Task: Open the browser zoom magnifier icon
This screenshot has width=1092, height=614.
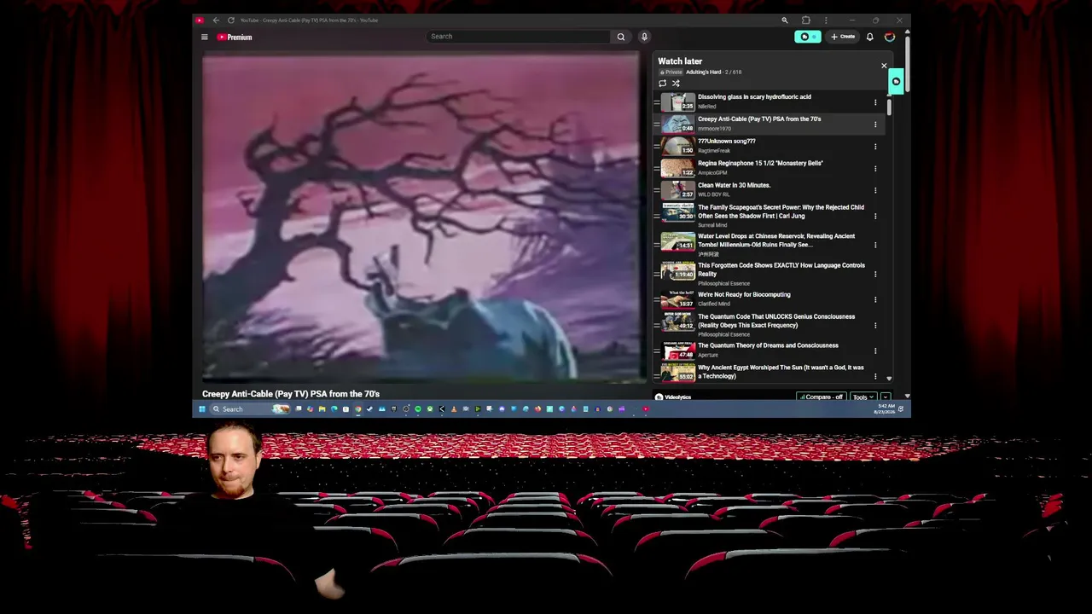Action: tap(785, 20)
